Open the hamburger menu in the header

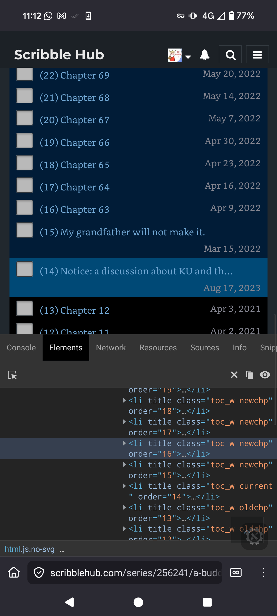pyautogui.click(x=257, y=54)
